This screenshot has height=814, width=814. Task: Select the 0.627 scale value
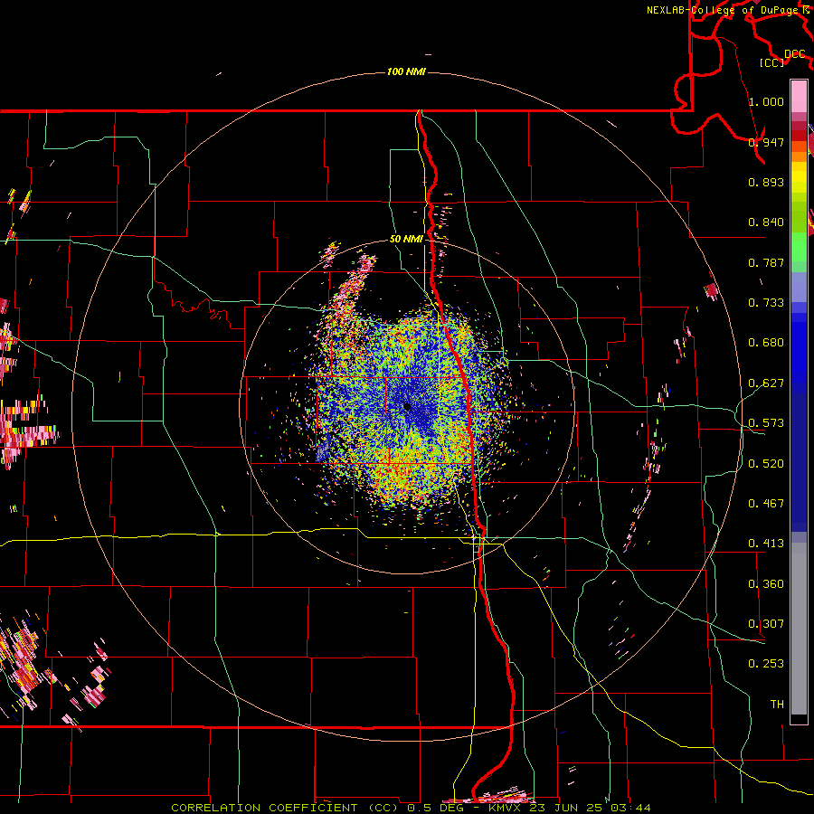point(766,383)
